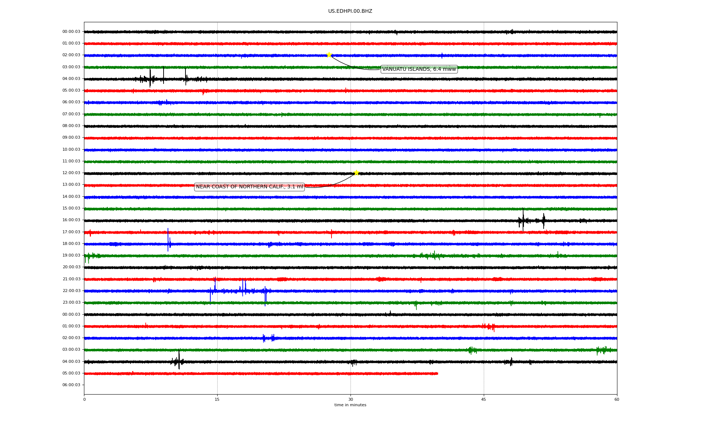Click the NEAR COAST OF NORTHERN CALIF. label
This screenshot has width=701, height=438.
coord(249,187)
